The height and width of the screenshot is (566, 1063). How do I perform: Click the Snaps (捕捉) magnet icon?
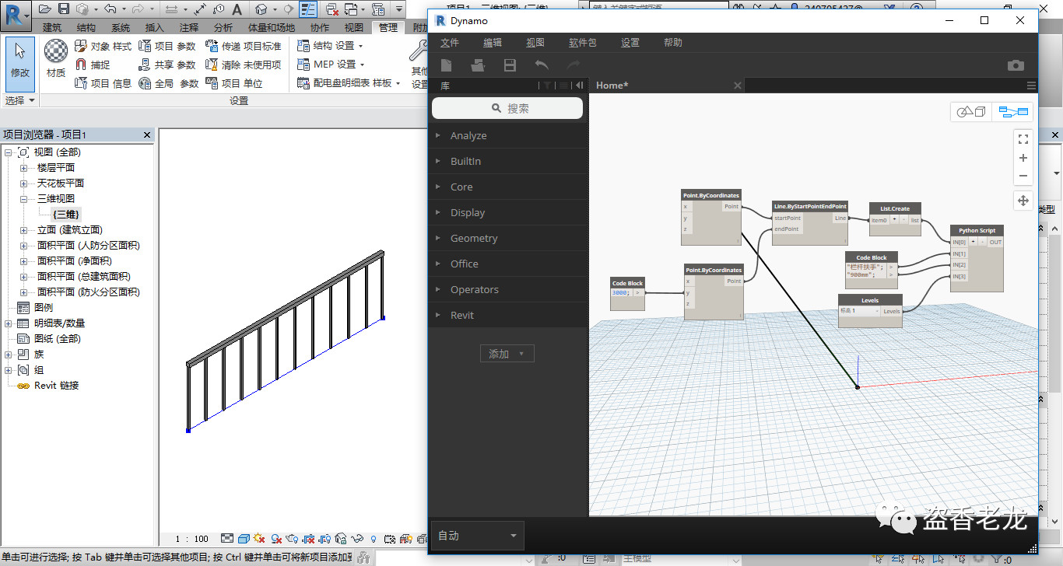[81, 65]
